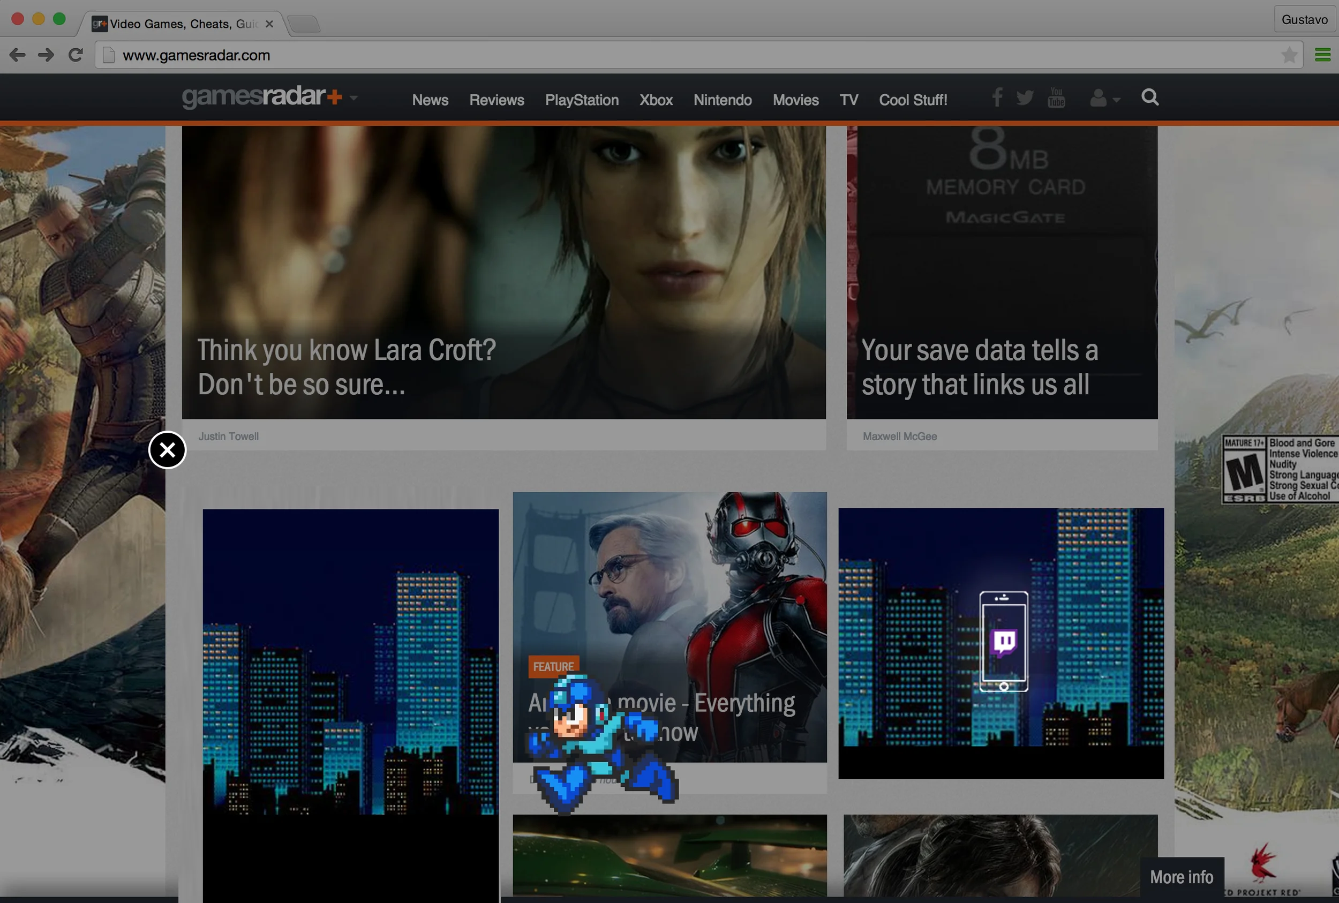Image resolution: width=1339 pixels, height=903 pixels.
Task: Open the Lara Croft article headline
Action: pyautogui.click(x=347, y=367)
